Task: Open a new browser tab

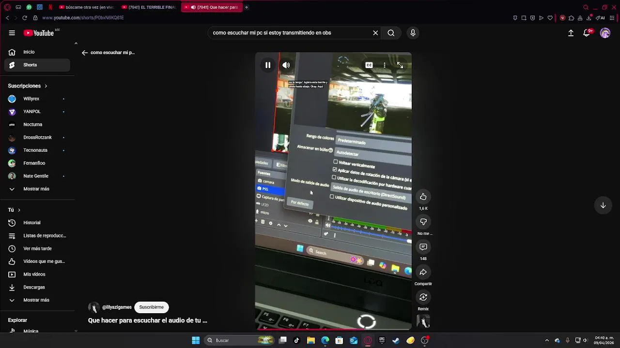Action: 247,7
